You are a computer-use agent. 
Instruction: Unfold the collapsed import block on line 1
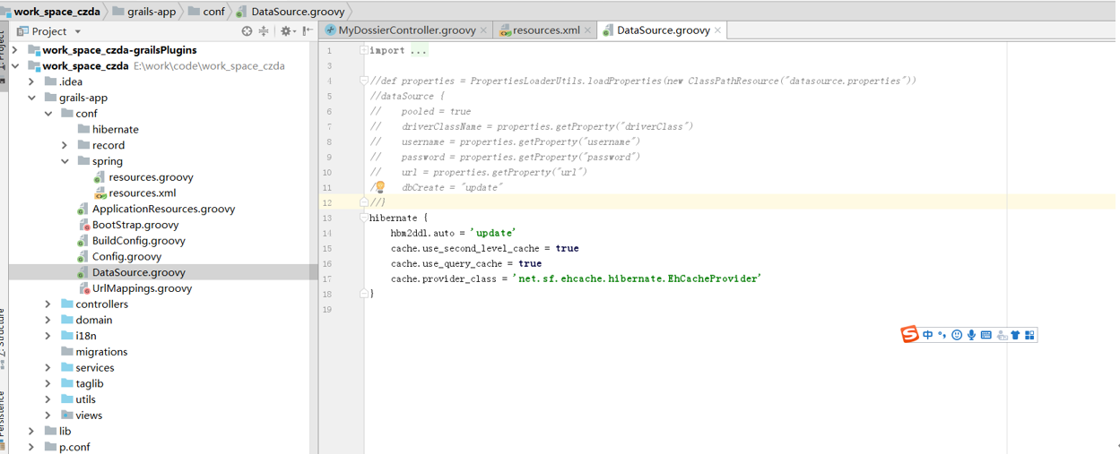pyautogui.click(x=364, y=50)
